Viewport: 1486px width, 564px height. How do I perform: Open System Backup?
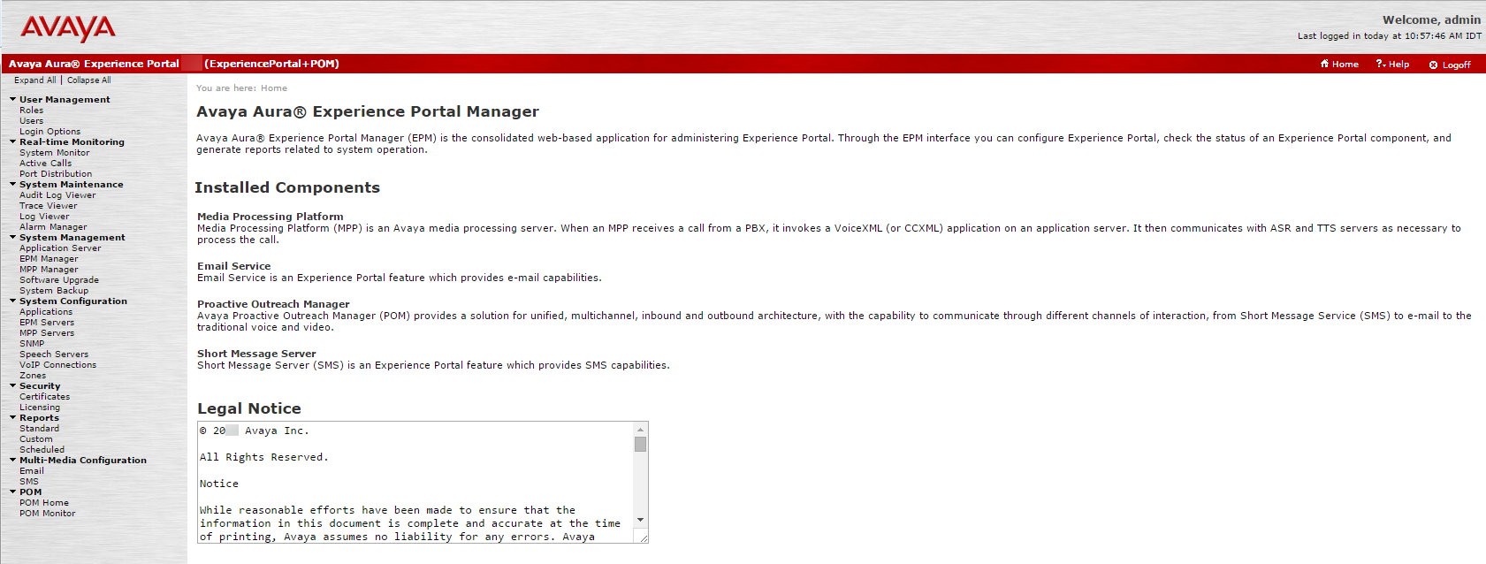click(x=54, y=291)
